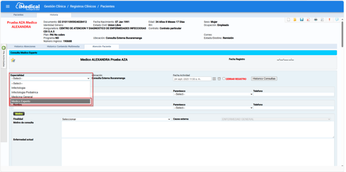
Task: Click the blue floppy disk save icon
Action: click(x=302, y=20)
